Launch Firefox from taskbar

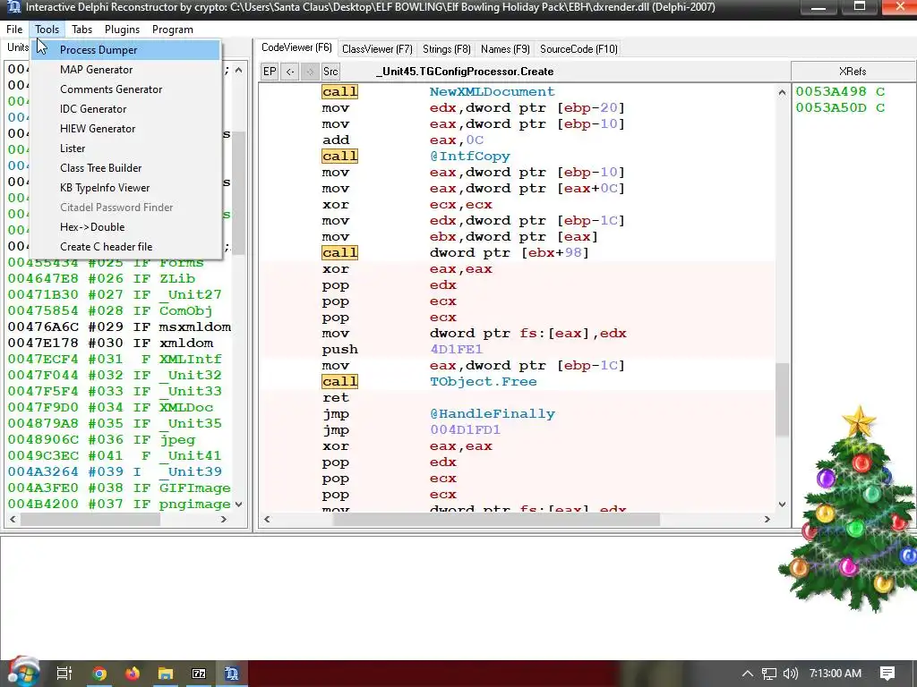[133, 674]
